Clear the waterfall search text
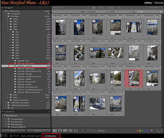 pyautogui.click(x=161, y=12)
